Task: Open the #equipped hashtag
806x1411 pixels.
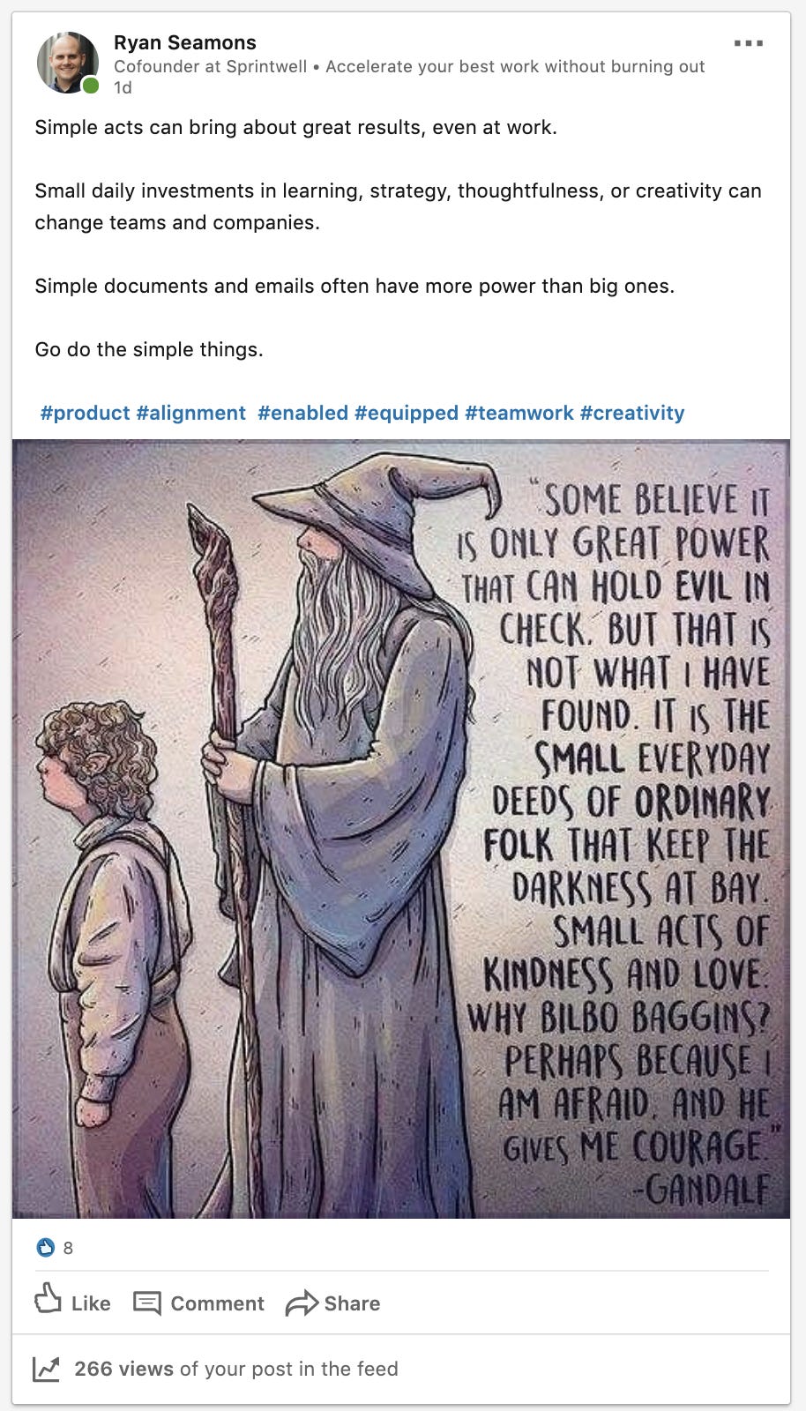Action: (407, 413)
